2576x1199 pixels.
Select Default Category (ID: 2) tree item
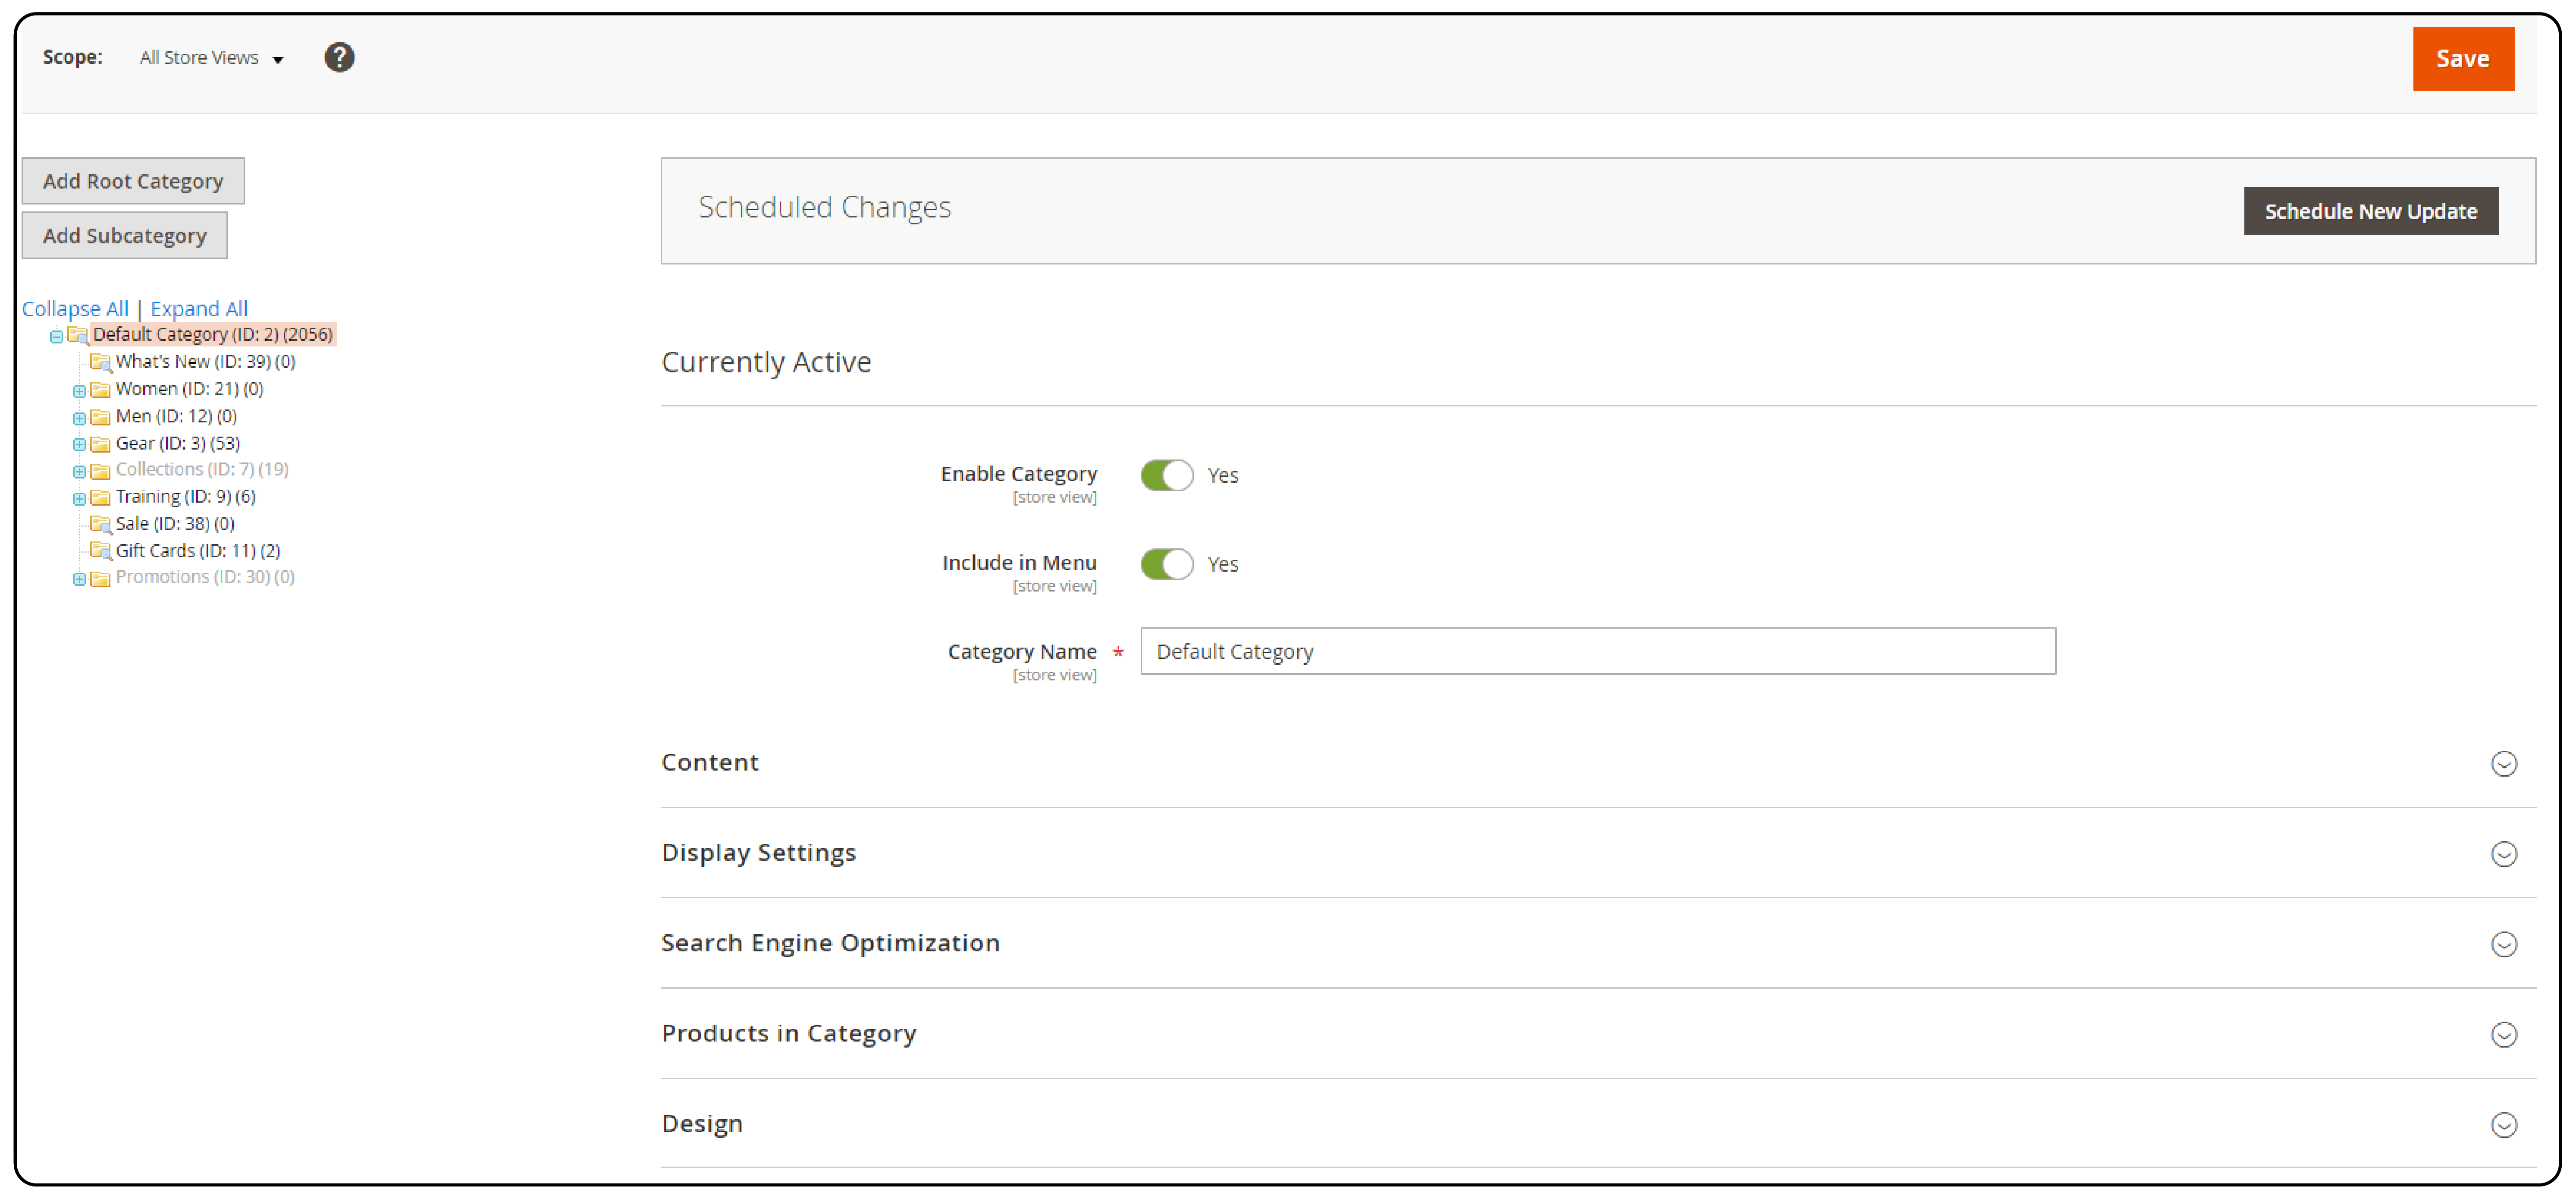pos(213,334)
